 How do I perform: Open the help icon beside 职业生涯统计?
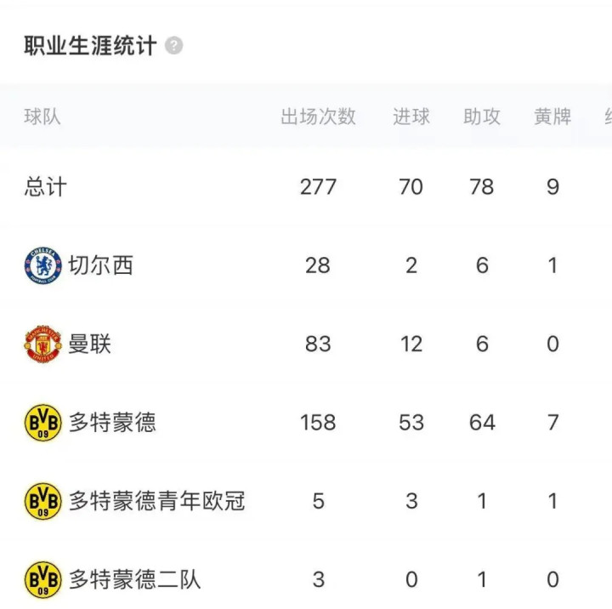[x=173, y=45]
